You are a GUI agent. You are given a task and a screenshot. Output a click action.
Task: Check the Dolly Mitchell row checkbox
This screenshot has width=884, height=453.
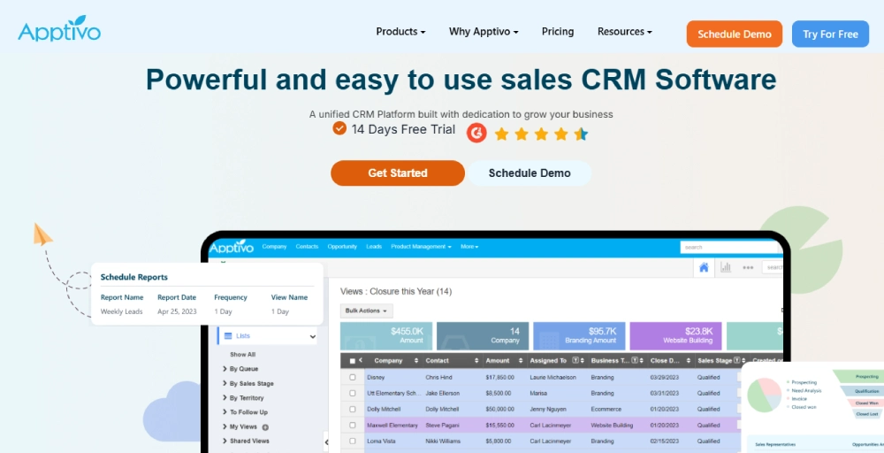(353, 409)
